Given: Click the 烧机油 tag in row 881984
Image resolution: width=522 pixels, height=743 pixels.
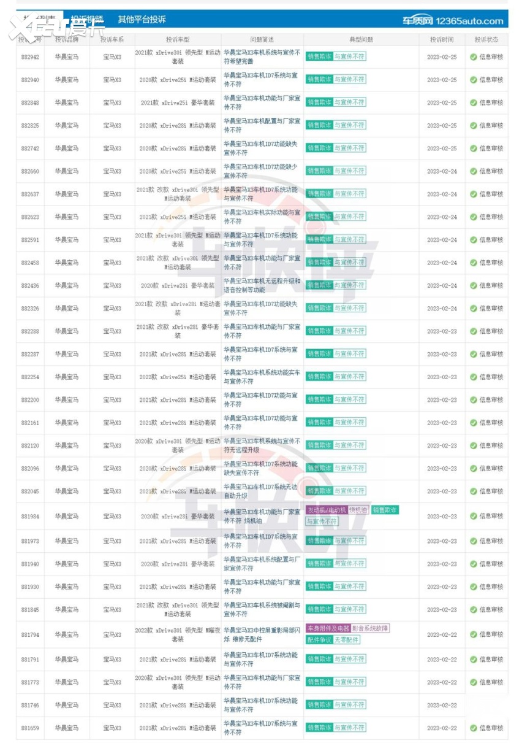Looking at the screenshot, I should pyautogui.click(x=358, y=510).
